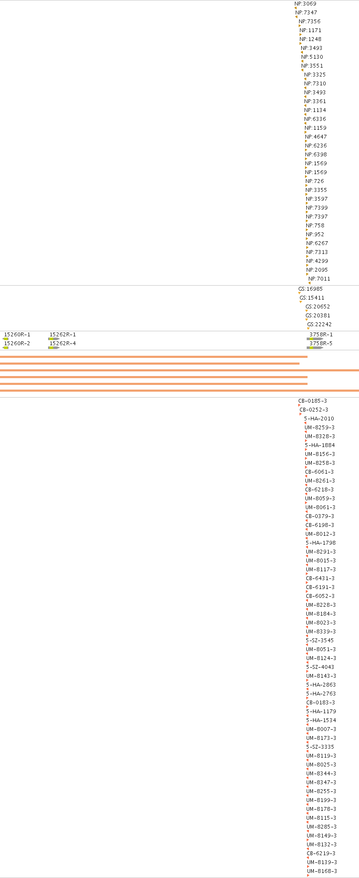Click the CB-0379-3 feature
This screenshot has width=359, height=878.
click(x=320, y=516)
